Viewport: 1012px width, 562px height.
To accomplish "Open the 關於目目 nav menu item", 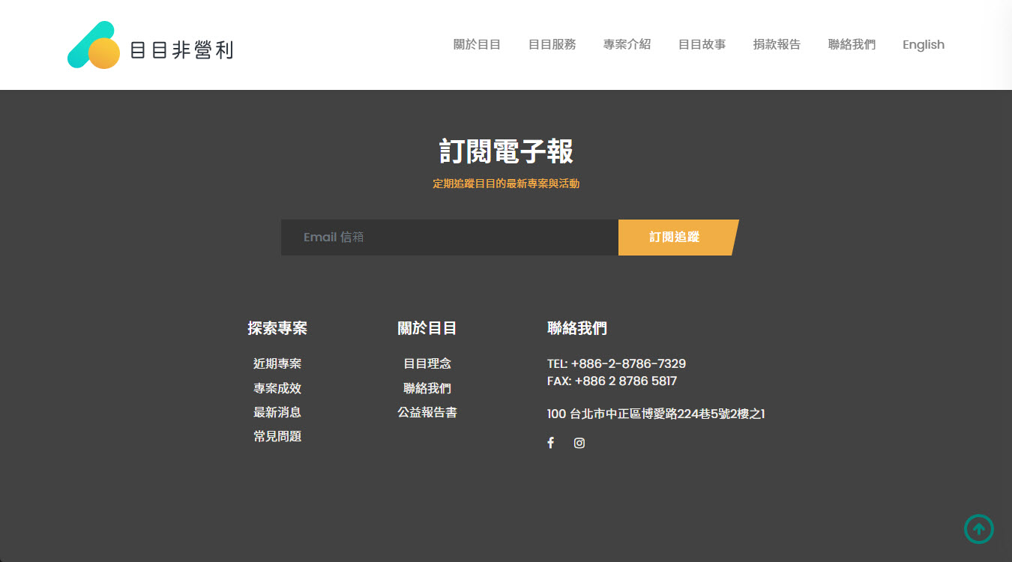I will pos(477,45).
